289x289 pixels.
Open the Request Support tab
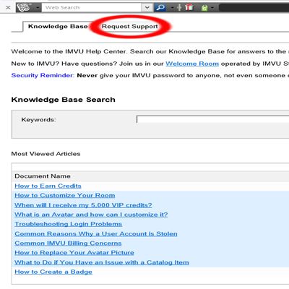(x=130, y=26)
